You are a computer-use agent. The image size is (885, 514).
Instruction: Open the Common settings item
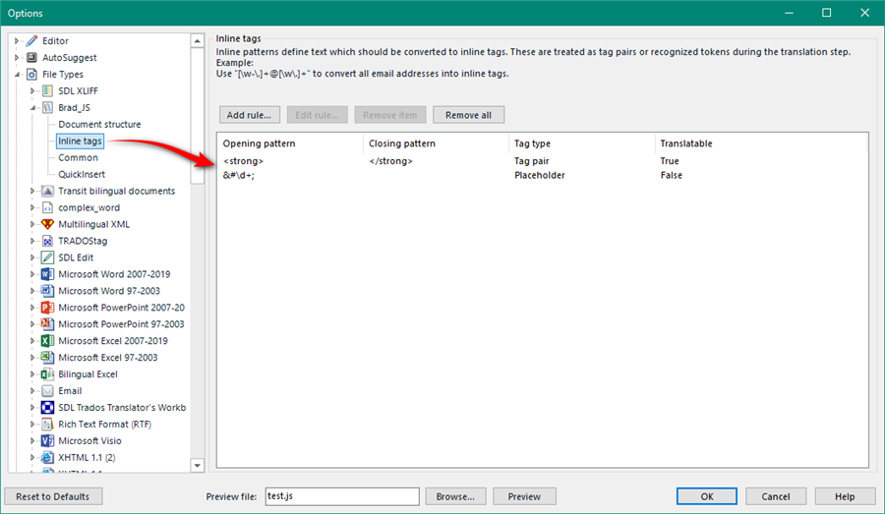click(x=78, y=157)
